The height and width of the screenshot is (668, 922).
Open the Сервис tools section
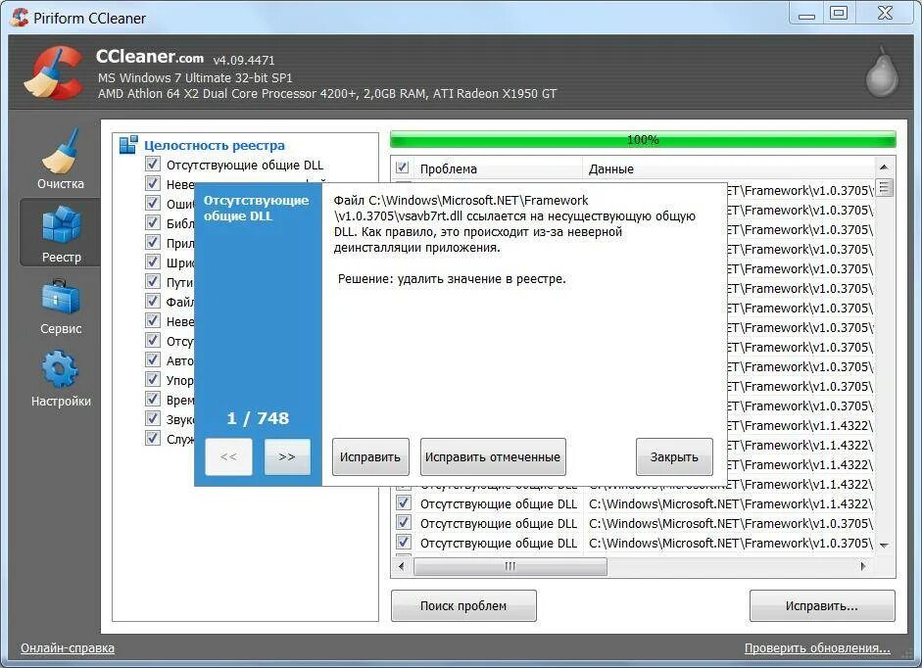tap(61, 307)
